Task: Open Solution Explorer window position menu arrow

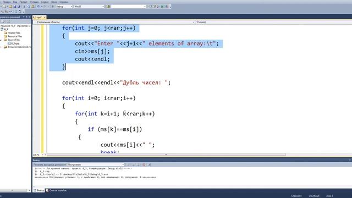Action: [x=24, y=17]
